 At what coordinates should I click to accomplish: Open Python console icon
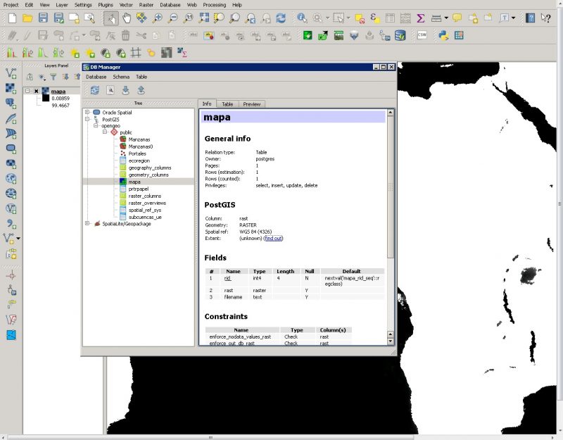point(443,35)
